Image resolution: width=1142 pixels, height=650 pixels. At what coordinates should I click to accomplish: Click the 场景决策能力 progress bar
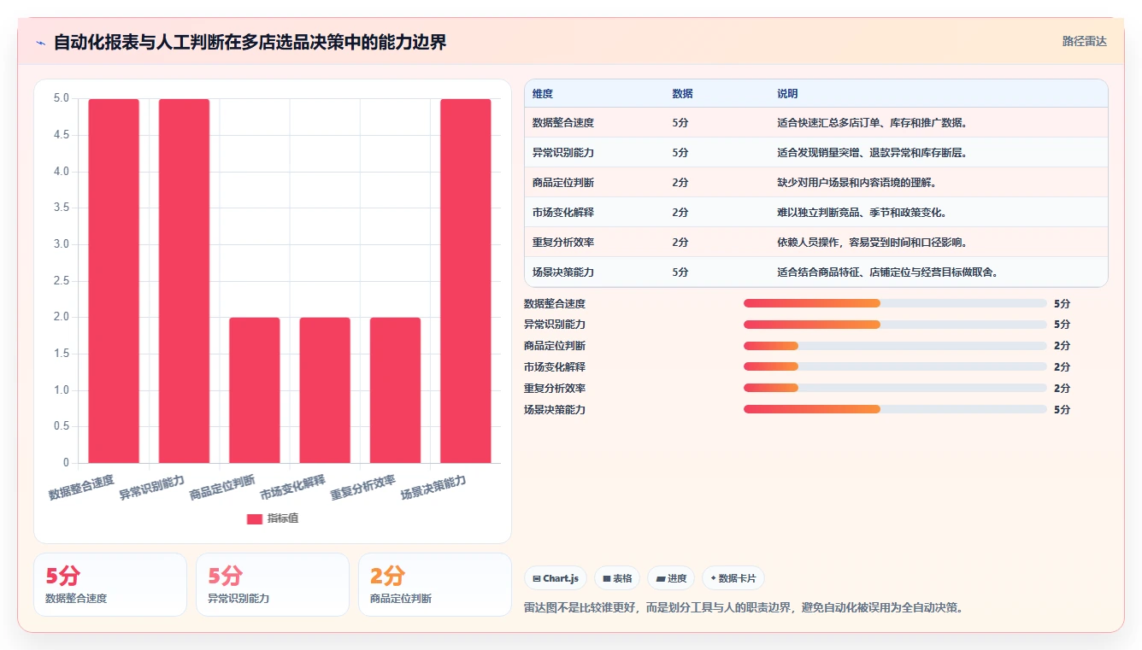click(895, 409)
